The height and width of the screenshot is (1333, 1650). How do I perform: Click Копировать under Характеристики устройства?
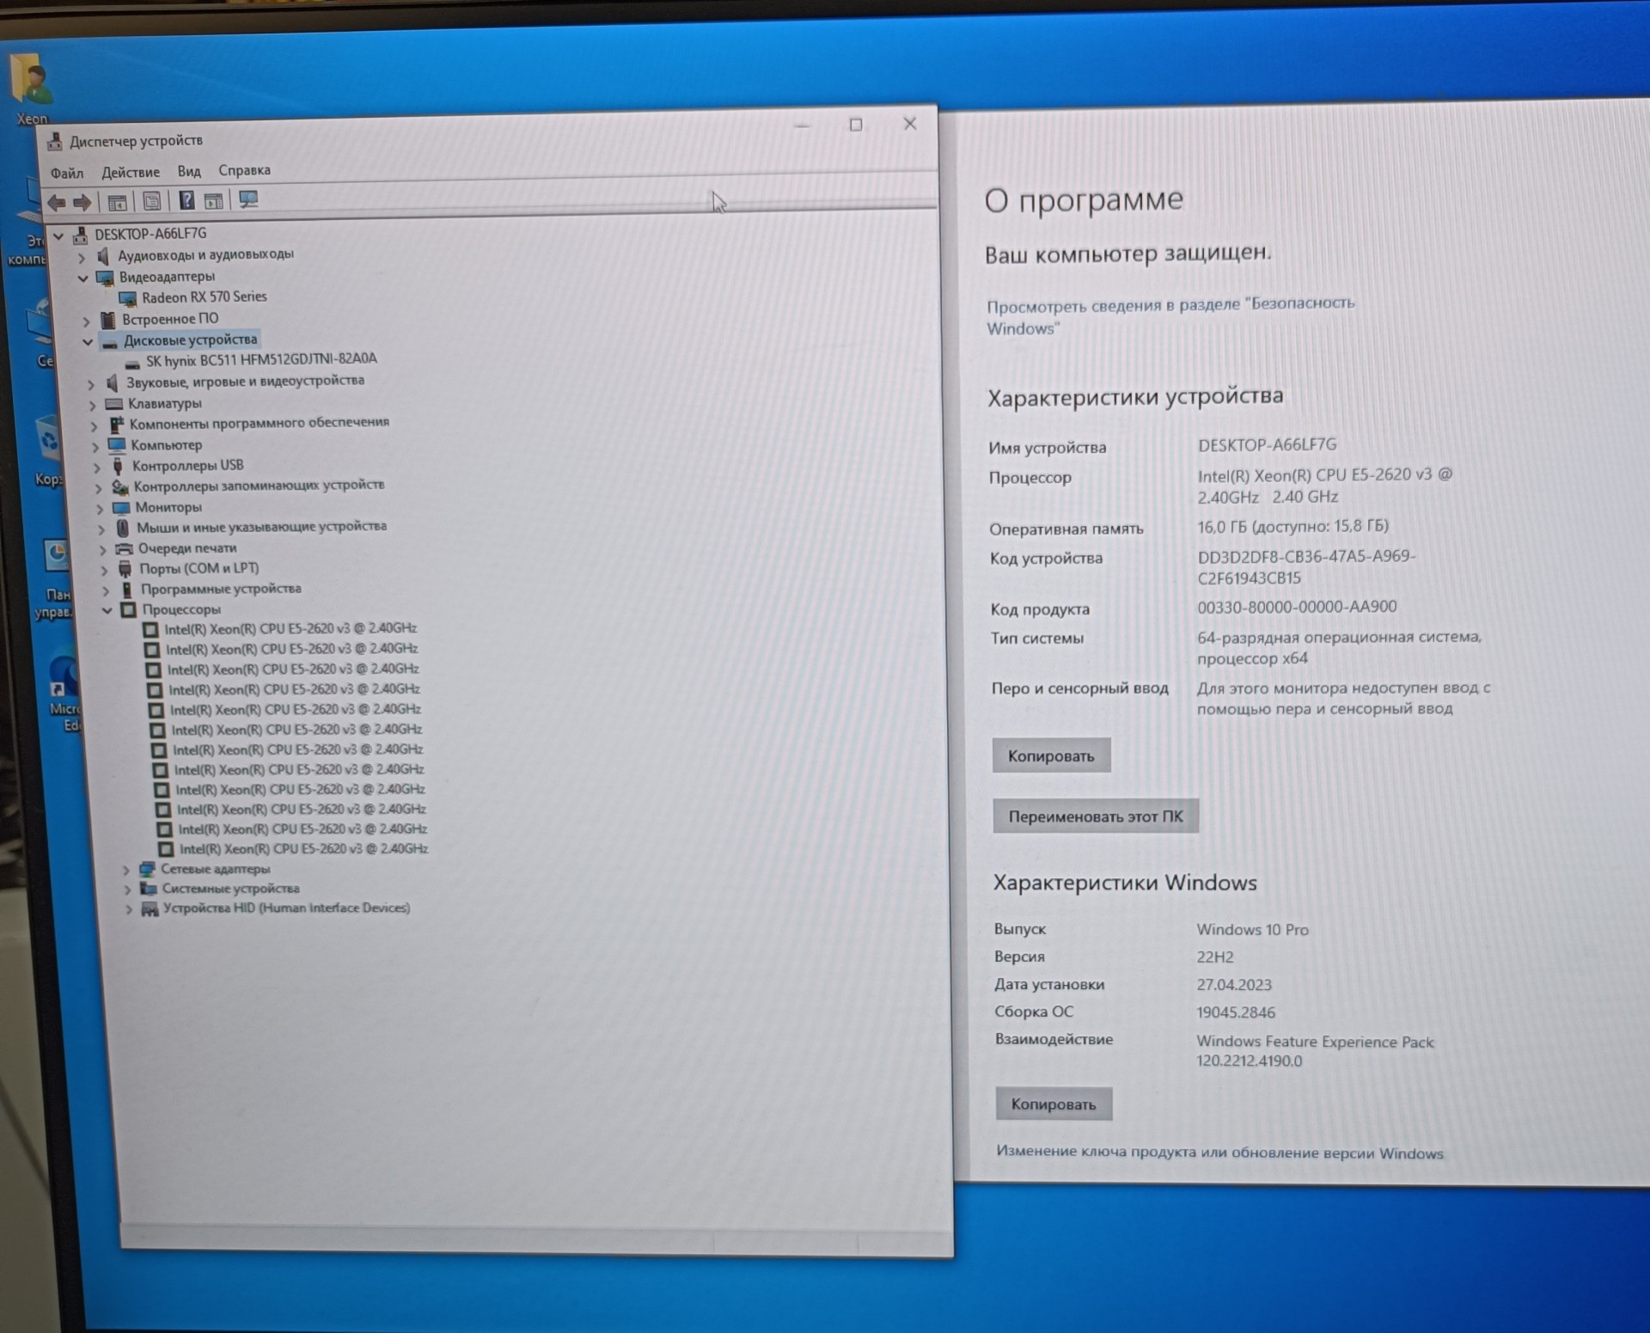tap(1051, 756)
